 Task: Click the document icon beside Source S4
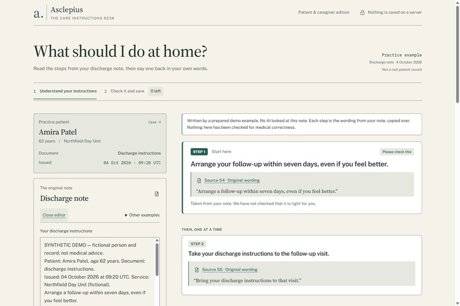pyautogui.click(x=199, y=181)
